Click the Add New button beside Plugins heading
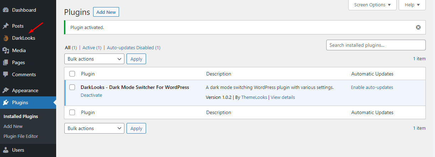 click(106, 12)
